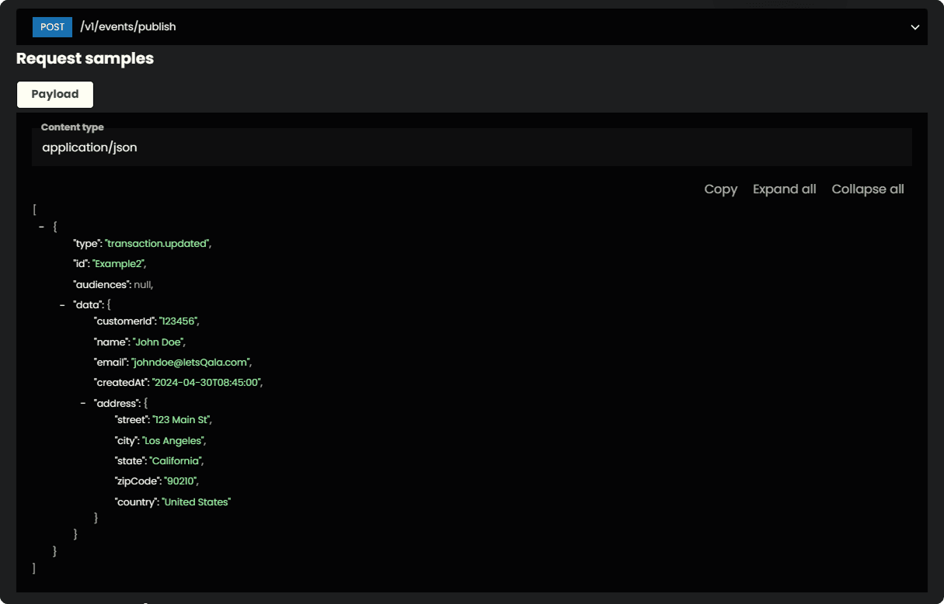Click the "123456" customerId value
The width and height of the screenshot is (944, 604).
(x=179, y=321)
